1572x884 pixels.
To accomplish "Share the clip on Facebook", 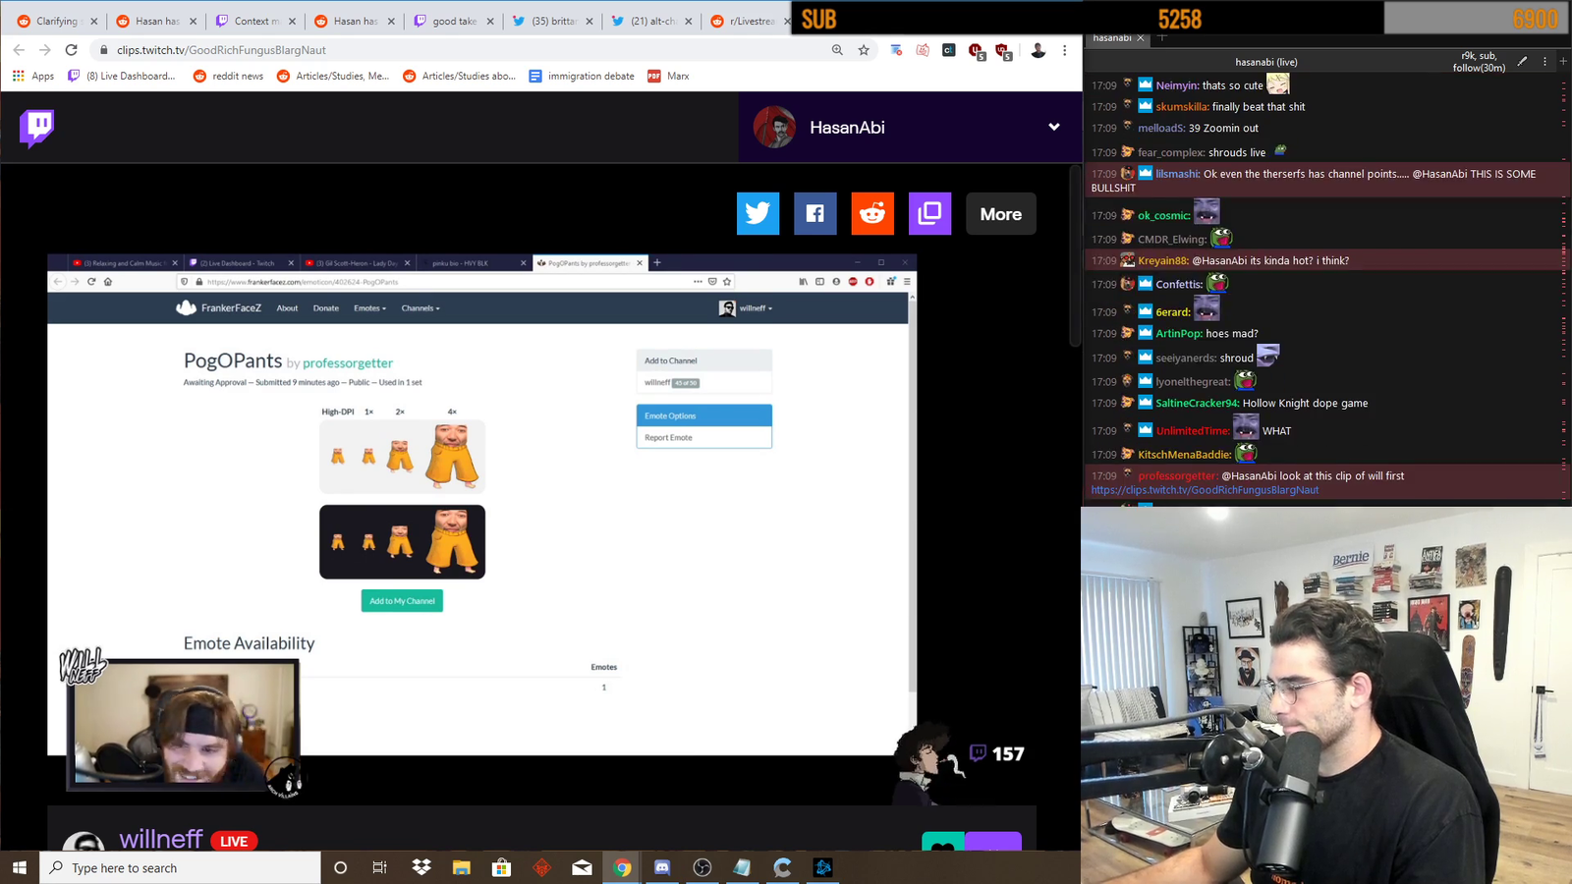I will point(815,213).
